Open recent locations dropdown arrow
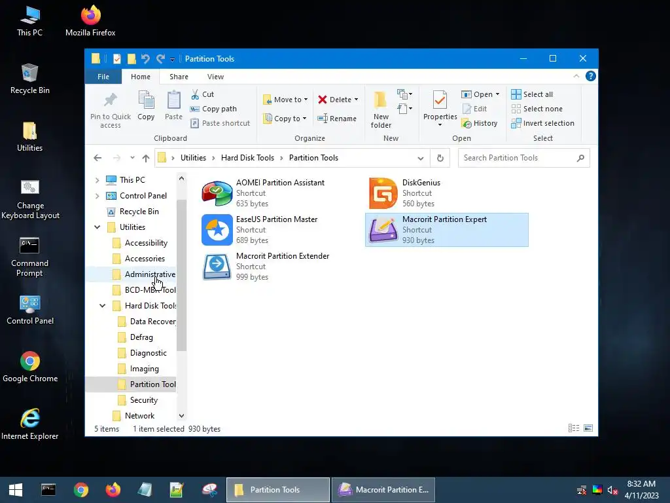Image resolution: width=670 pixels, height=503 pixels. (132, 158)
